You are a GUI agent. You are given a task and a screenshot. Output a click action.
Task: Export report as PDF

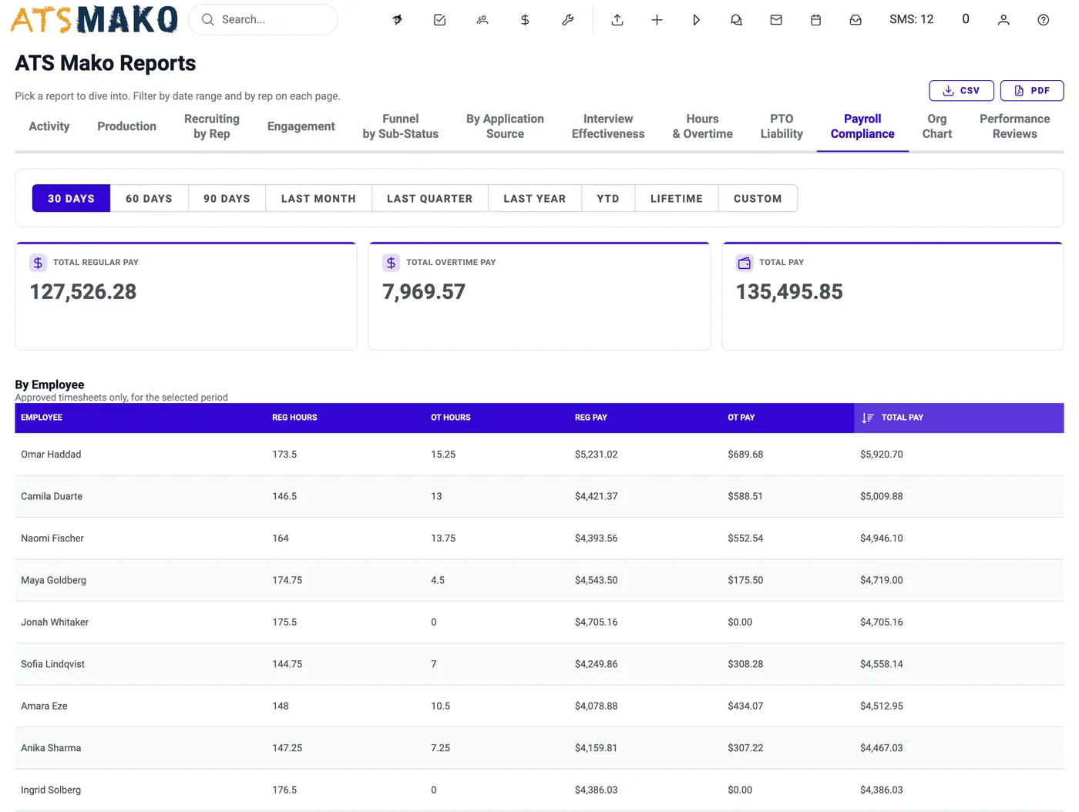pos(1032,90)
